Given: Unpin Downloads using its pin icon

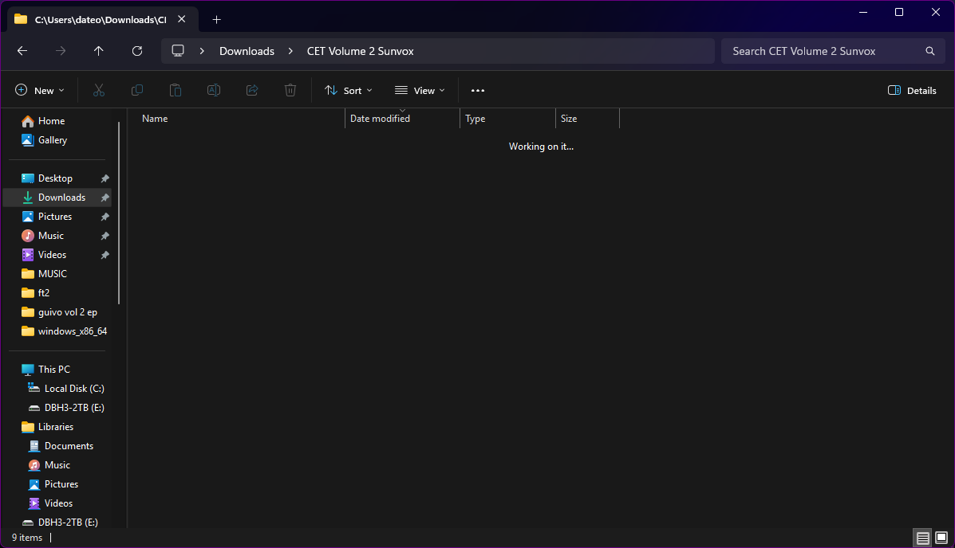Looking at the screenshot, I should pos(105,198).
